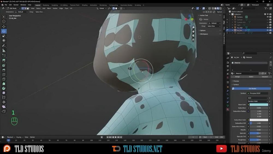Toggle Collection exclude checkbox
This screenshot has width=273, height=154.
point(265,14)
